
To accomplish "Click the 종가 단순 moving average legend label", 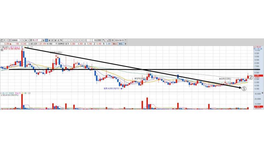I will pos(15,47).
